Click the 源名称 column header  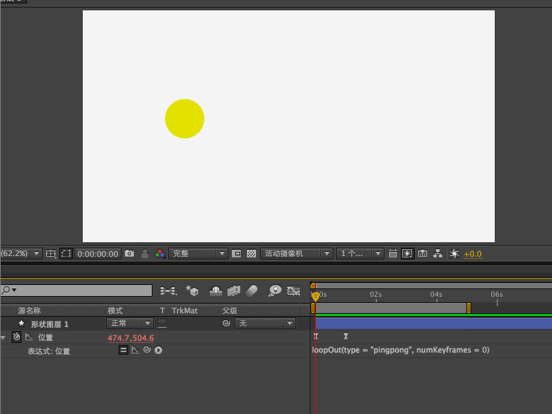(29, 310)
